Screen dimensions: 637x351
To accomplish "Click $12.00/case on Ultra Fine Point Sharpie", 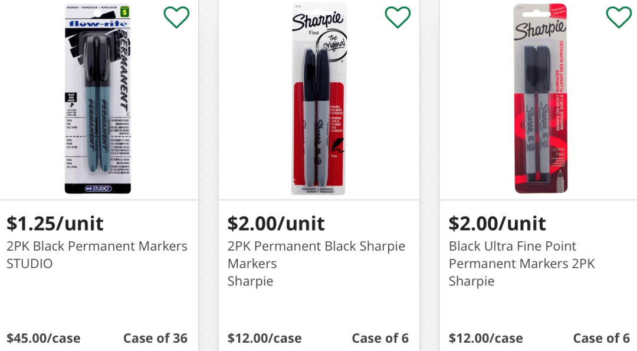I will 485,338.
